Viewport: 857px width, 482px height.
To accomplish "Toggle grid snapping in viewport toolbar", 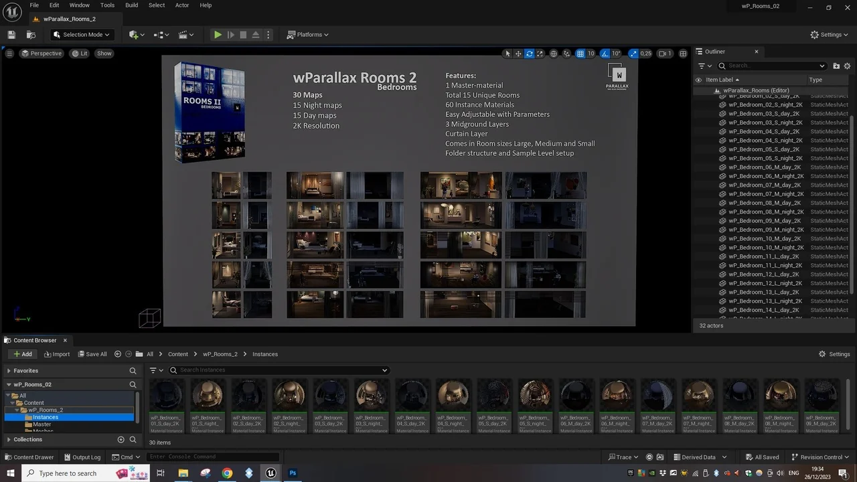I will [580, 54].
